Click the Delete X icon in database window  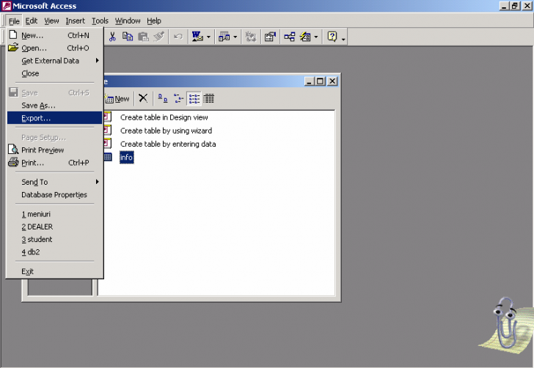(x=143, y=98)
